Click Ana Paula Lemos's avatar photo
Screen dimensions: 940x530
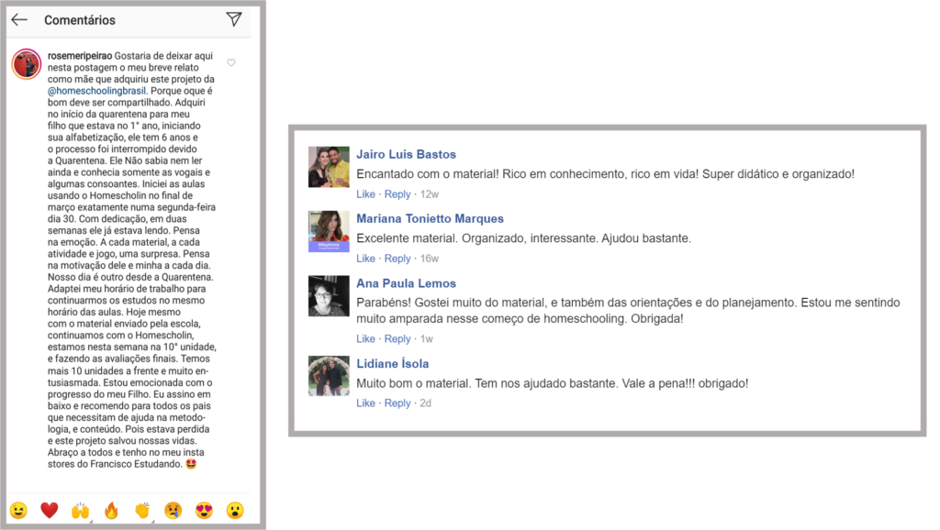pos(328,296)
